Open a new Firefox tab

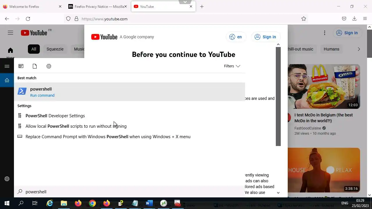[202, 6]
